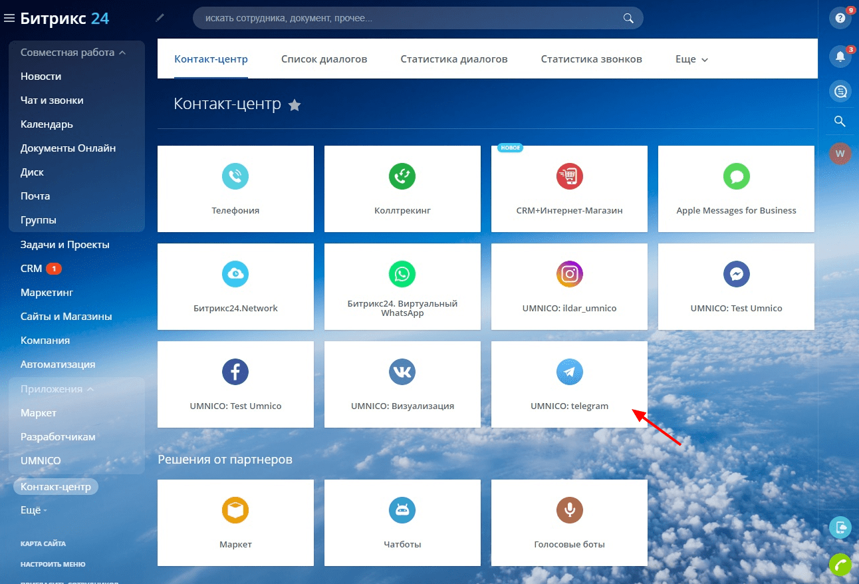The image size is (859, 584).
Task: Open the UMNICO telegram channel icon
Action: point(569,372)
